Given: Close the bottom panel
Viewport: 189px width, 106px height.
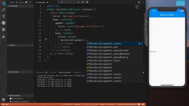Looking at the screenshot, I should click(143, 72).
